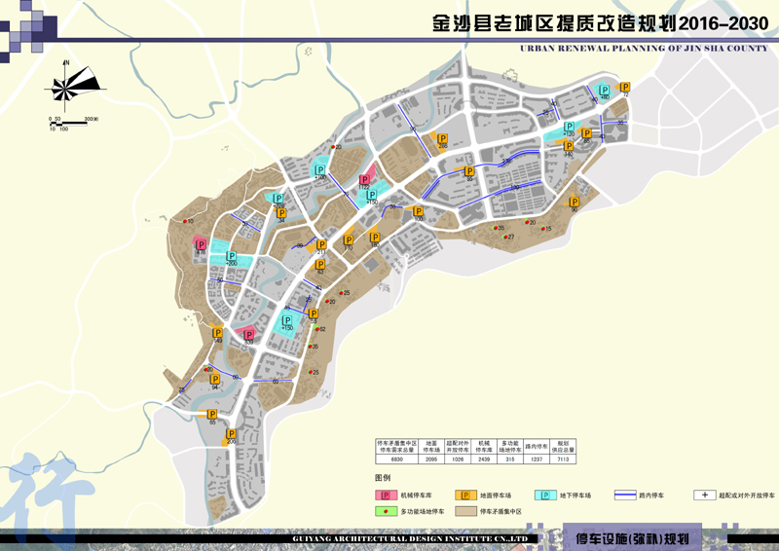779x551 pixels.
Task: Click the cyan underground parking icon labeled +700
Action: 320,169
